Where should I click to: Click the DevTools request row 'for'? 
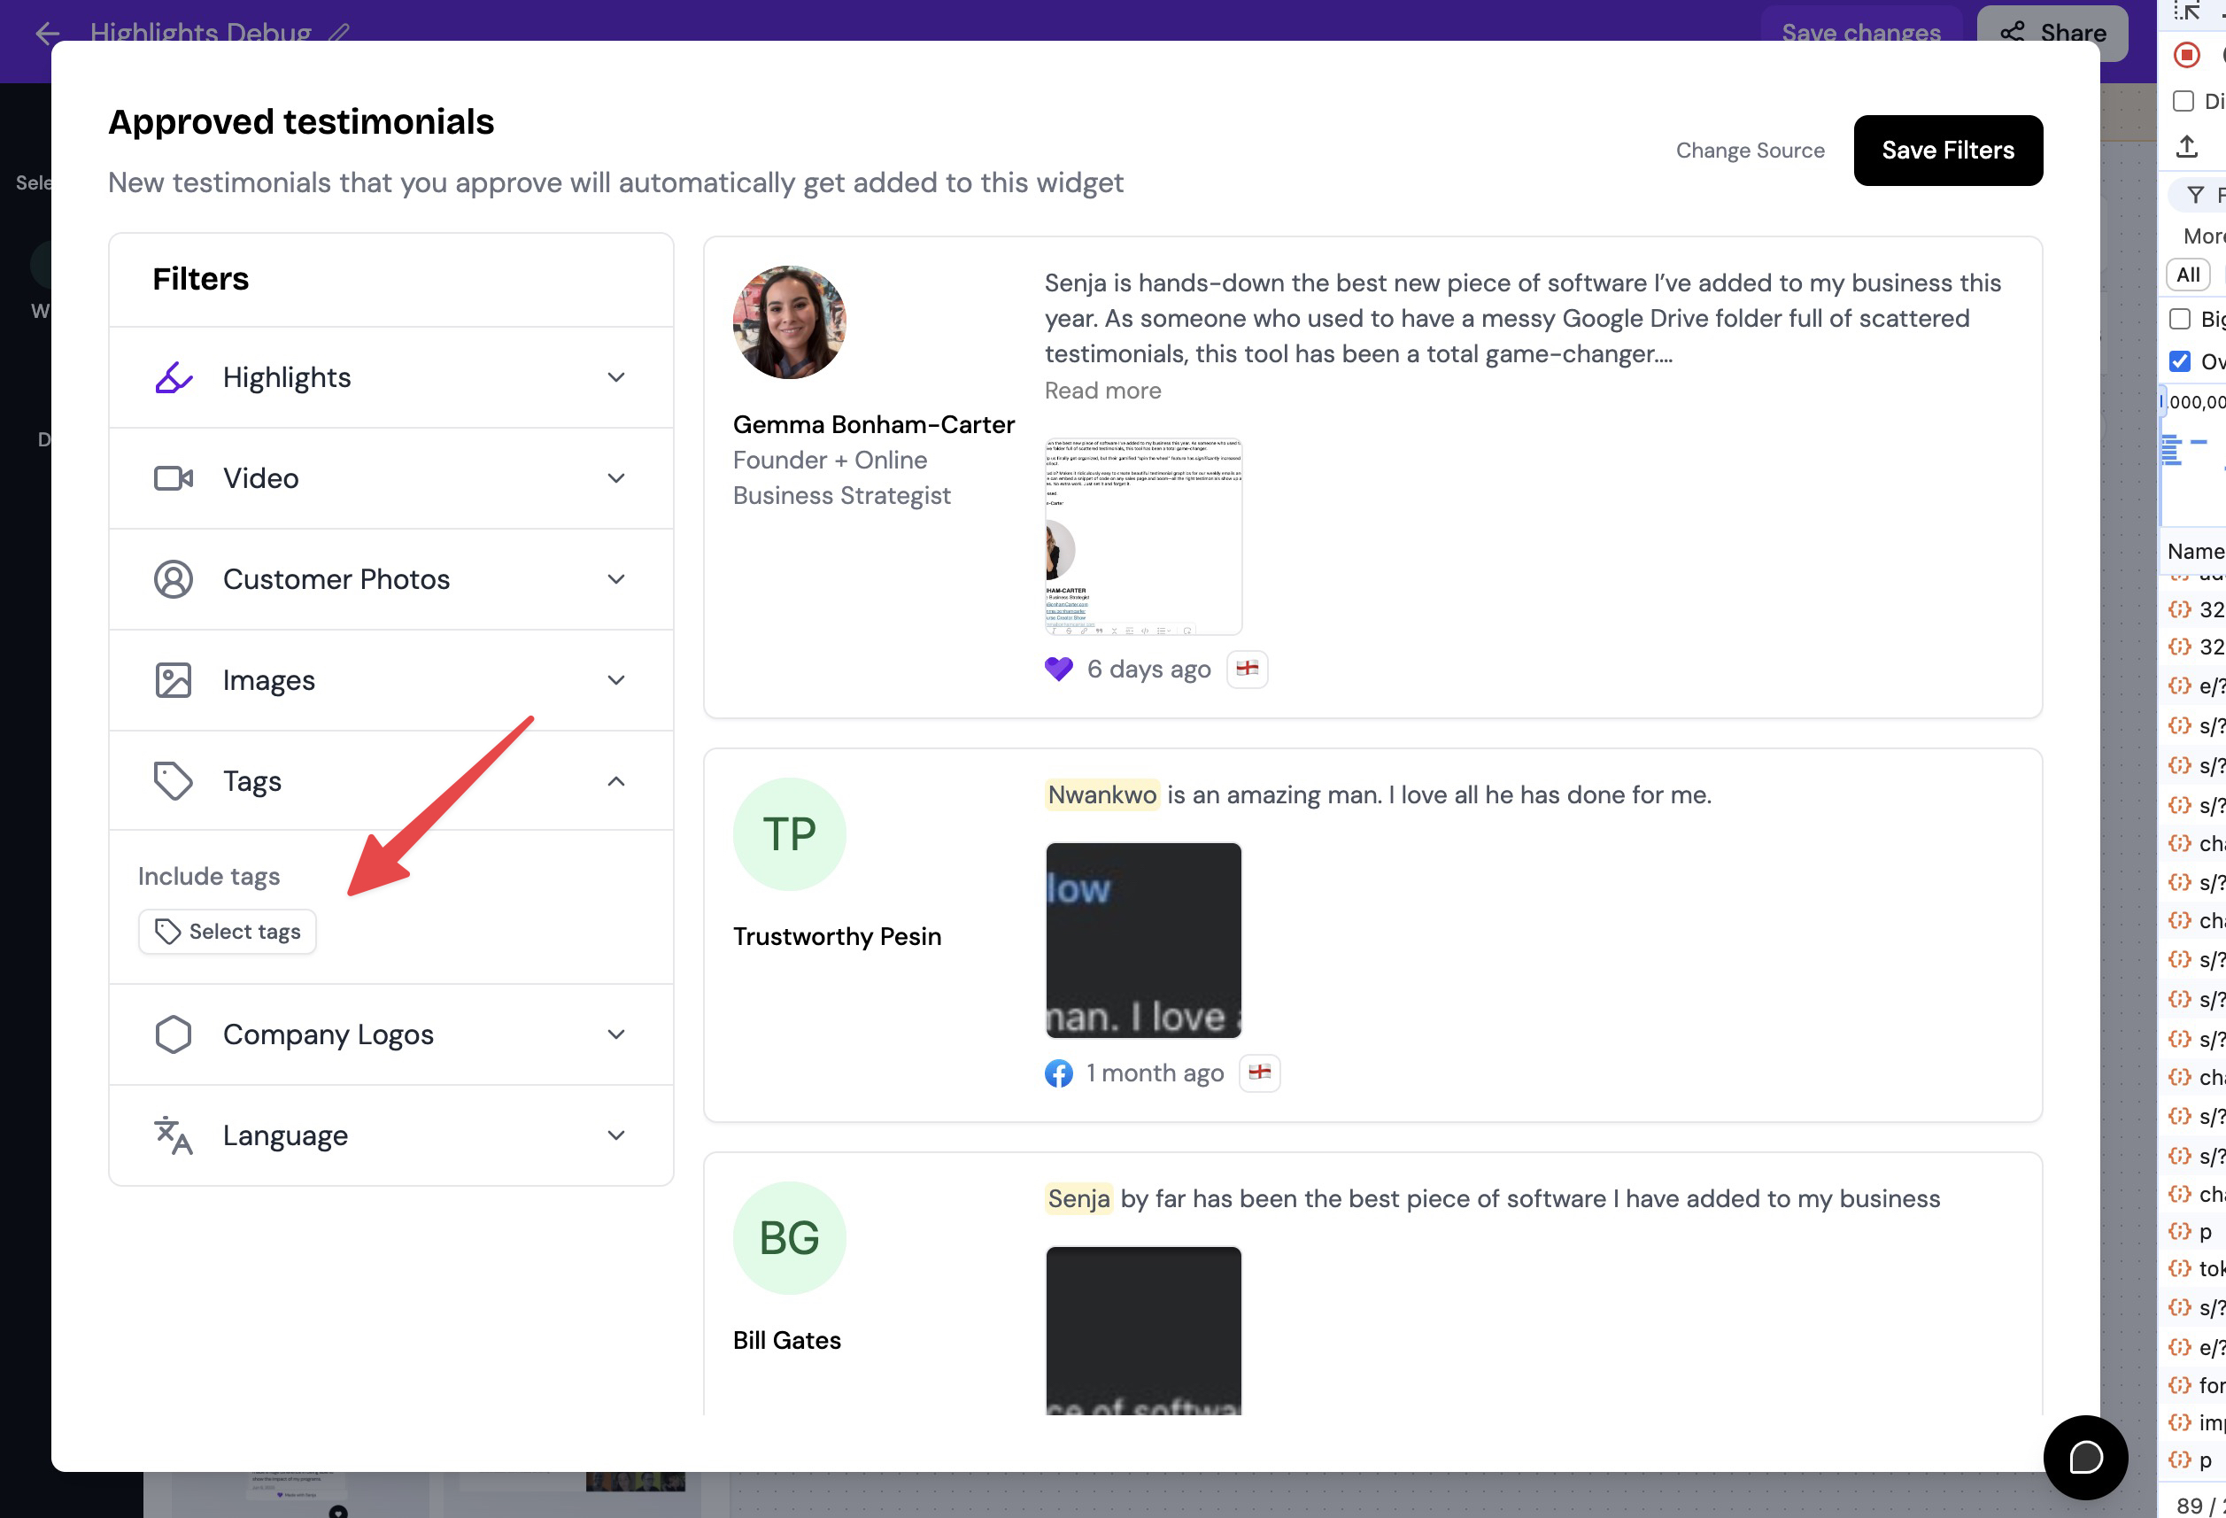[2196, 1386]
